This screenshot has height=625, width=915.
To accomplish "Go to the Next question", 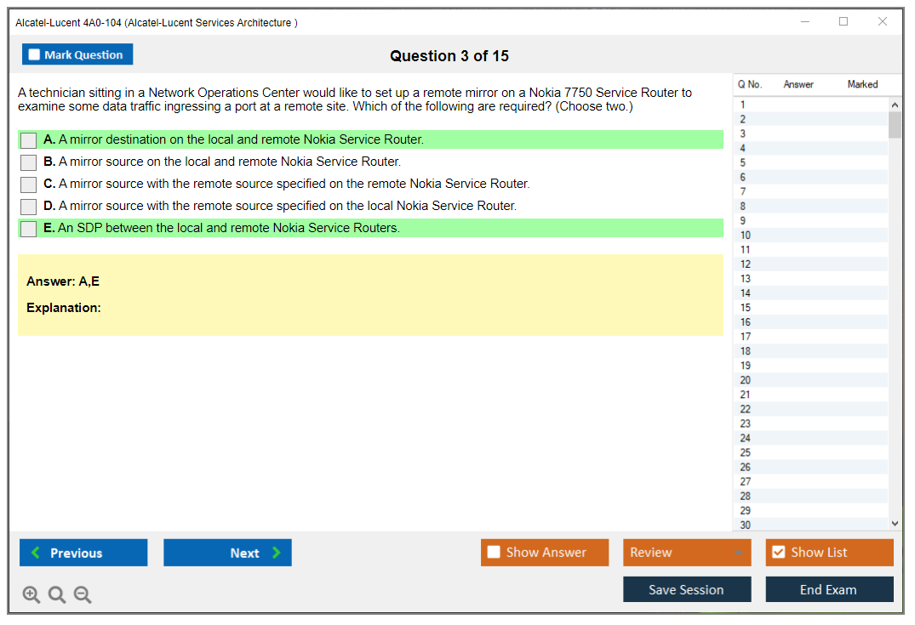I will pyautogui.click(x=227, y=553).
